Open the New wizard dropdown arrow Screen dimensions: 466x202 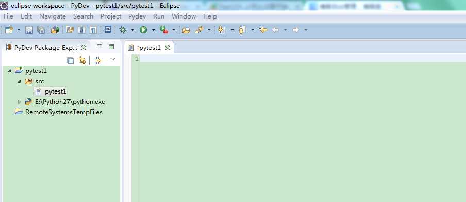19,30
